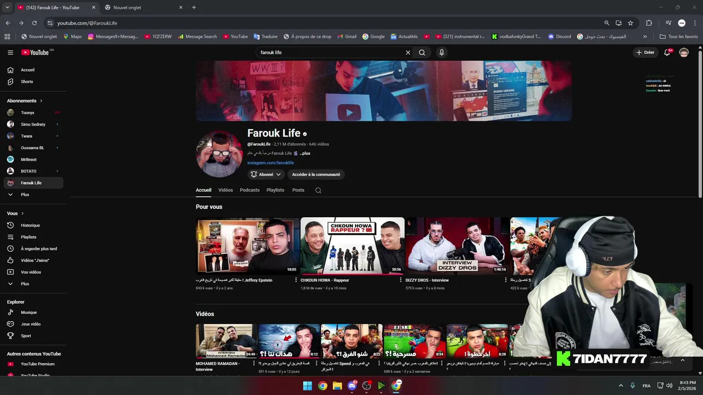
Task: Open instagram.com/faroukiife link
Action: (x=270, y=163)
